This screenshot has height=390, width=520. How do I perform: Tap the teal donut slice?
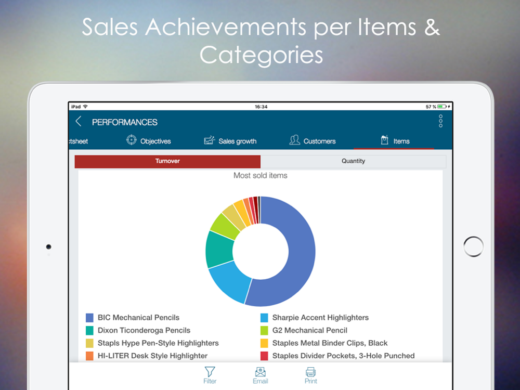pyautogui.click(x=219, y=250)
